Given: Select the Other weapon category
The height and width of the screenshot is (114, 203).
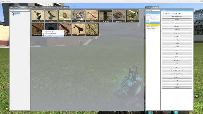Looking at the screenshot, I should pyautogui.click(x=16, y=15).
